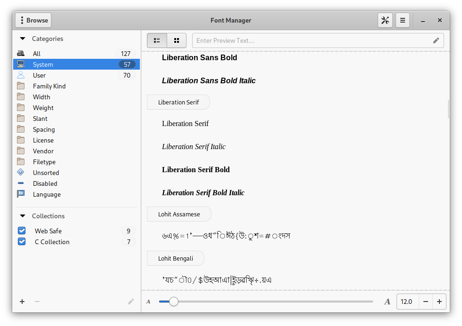The height and width of the screenshot is (326, 462).
Task: Click the Liberation Serif family header
Action: [178, 102]
